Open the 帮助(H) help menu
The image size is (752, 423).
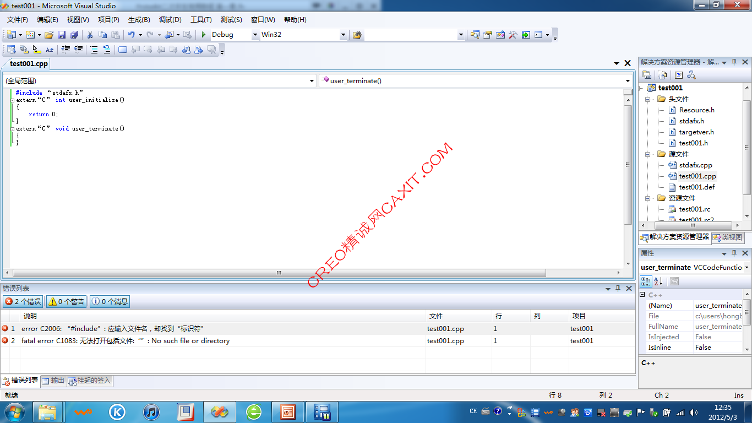(295, 19)
